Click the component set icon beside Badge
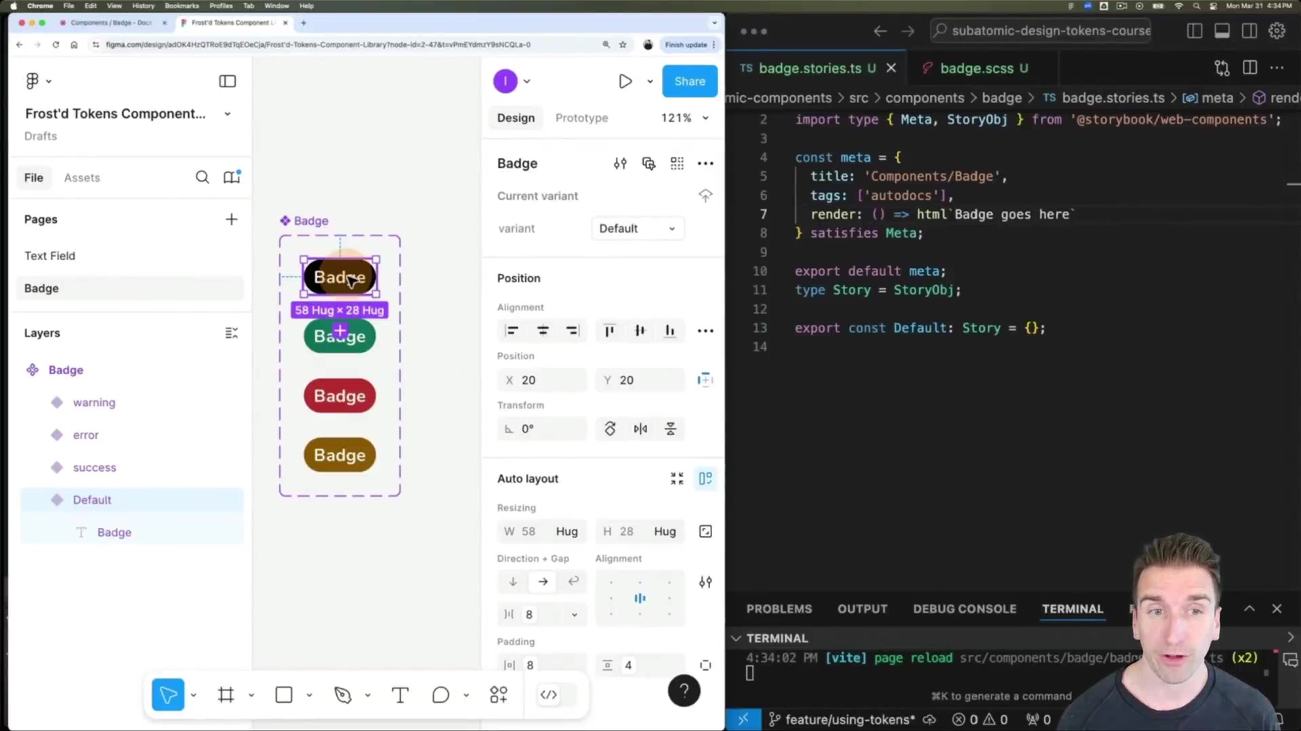 point(648,163)
